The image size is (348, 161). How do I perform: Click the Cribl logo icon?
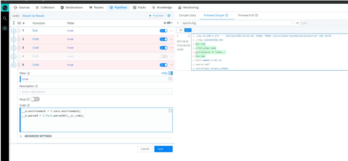(5, 8)
